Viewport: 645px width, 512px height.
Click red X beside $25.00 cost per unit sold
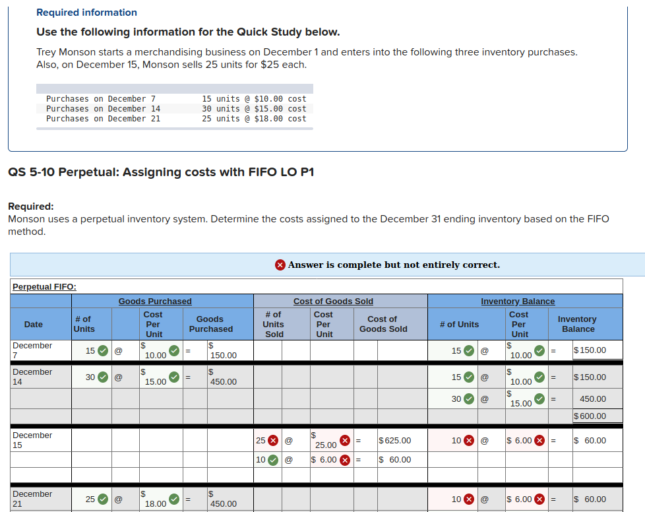[345, 440]
